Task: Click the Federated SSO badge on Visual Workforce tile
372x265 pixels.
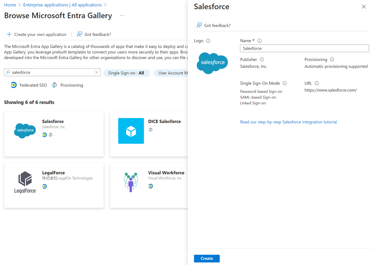Action: pos(150,186)
